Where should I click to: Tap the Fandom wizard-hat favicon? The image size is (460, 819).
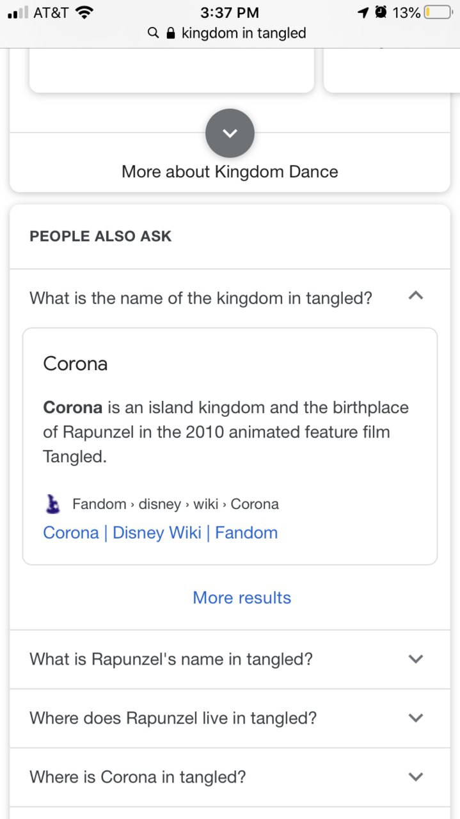[53, 504]
